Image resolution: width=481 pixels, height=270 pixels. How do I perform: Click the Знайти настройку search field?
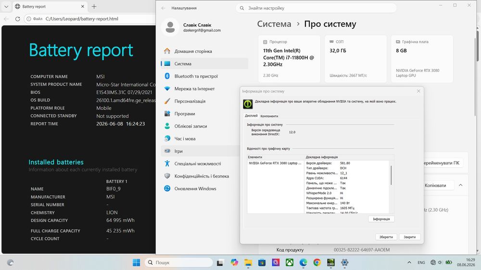point(316,8)
